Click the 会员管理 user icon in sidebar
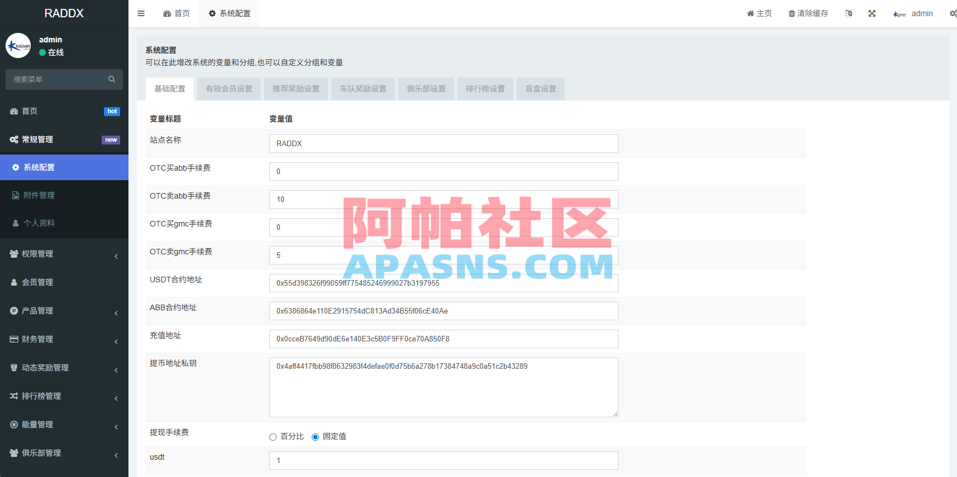This screenshot has height=477, width=957. 14,282
